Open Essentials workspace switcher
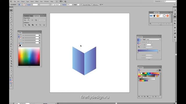Image resolution: width=186 pixels, height=104 pixels. pos(159,1)
